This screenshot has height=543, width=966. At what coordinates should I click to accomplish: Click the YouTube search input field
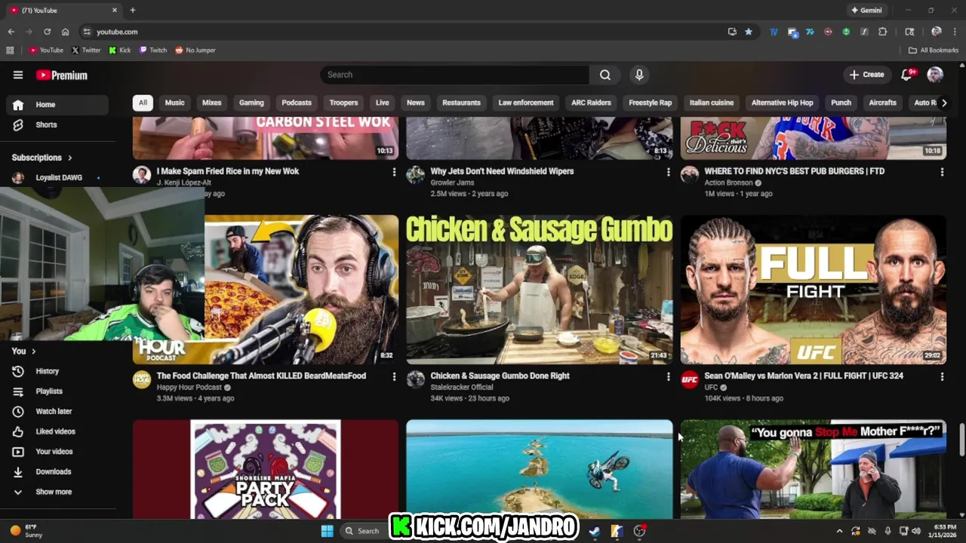455,75
